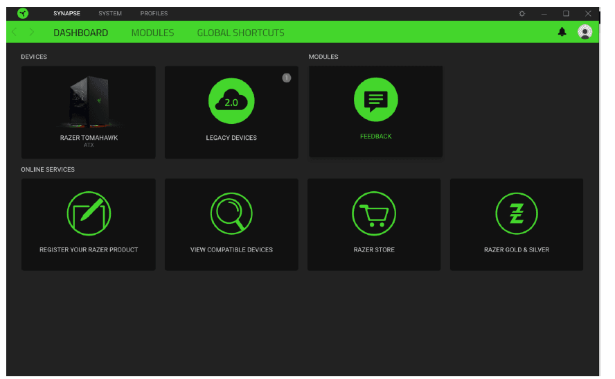615x379 pixels.
Task: Switch to the Global Shortcuts tab
Action: click(x=240, y=33)
